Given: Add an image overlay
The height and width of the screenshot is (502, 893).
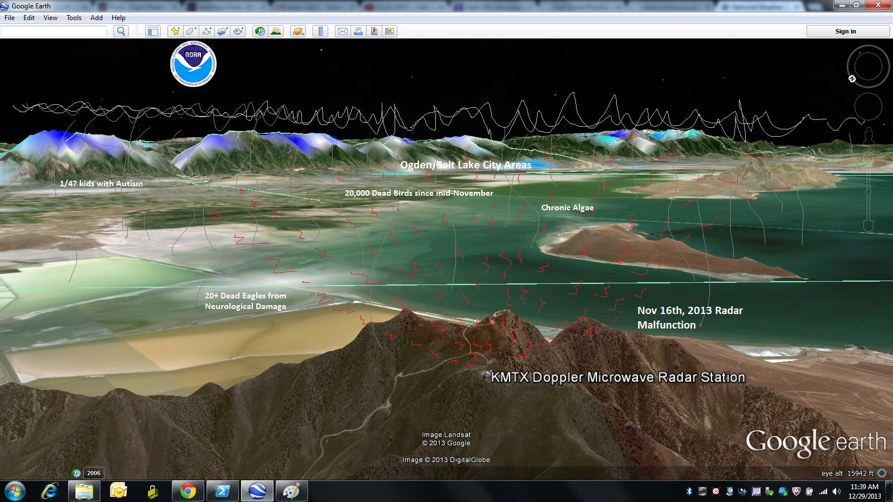Looking at the screenshot, I should point(222,31).
